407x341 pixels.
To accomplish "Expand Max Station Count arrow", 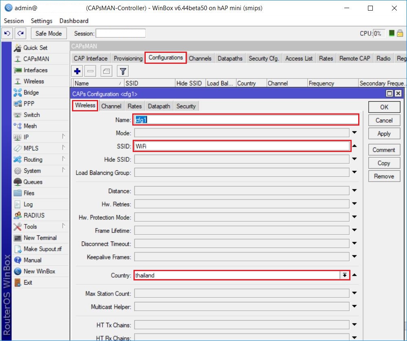I will [x=354, y=293].
